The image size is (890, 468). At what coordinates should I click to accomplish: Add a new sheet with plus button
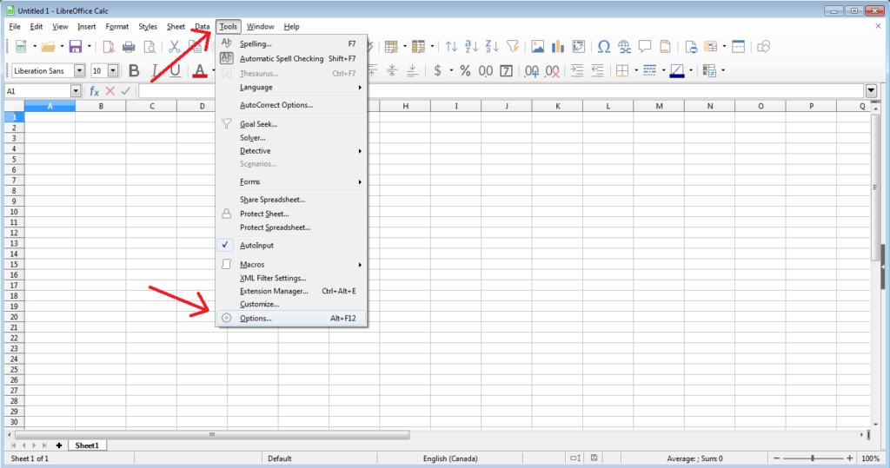pyautogui.click(x=59, y=445)
